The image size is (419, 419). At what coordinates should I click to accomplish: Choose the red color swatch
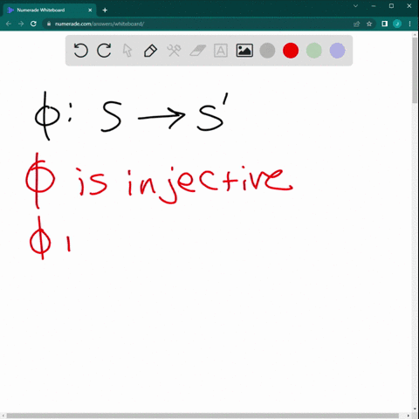click(x=291, y=51)
